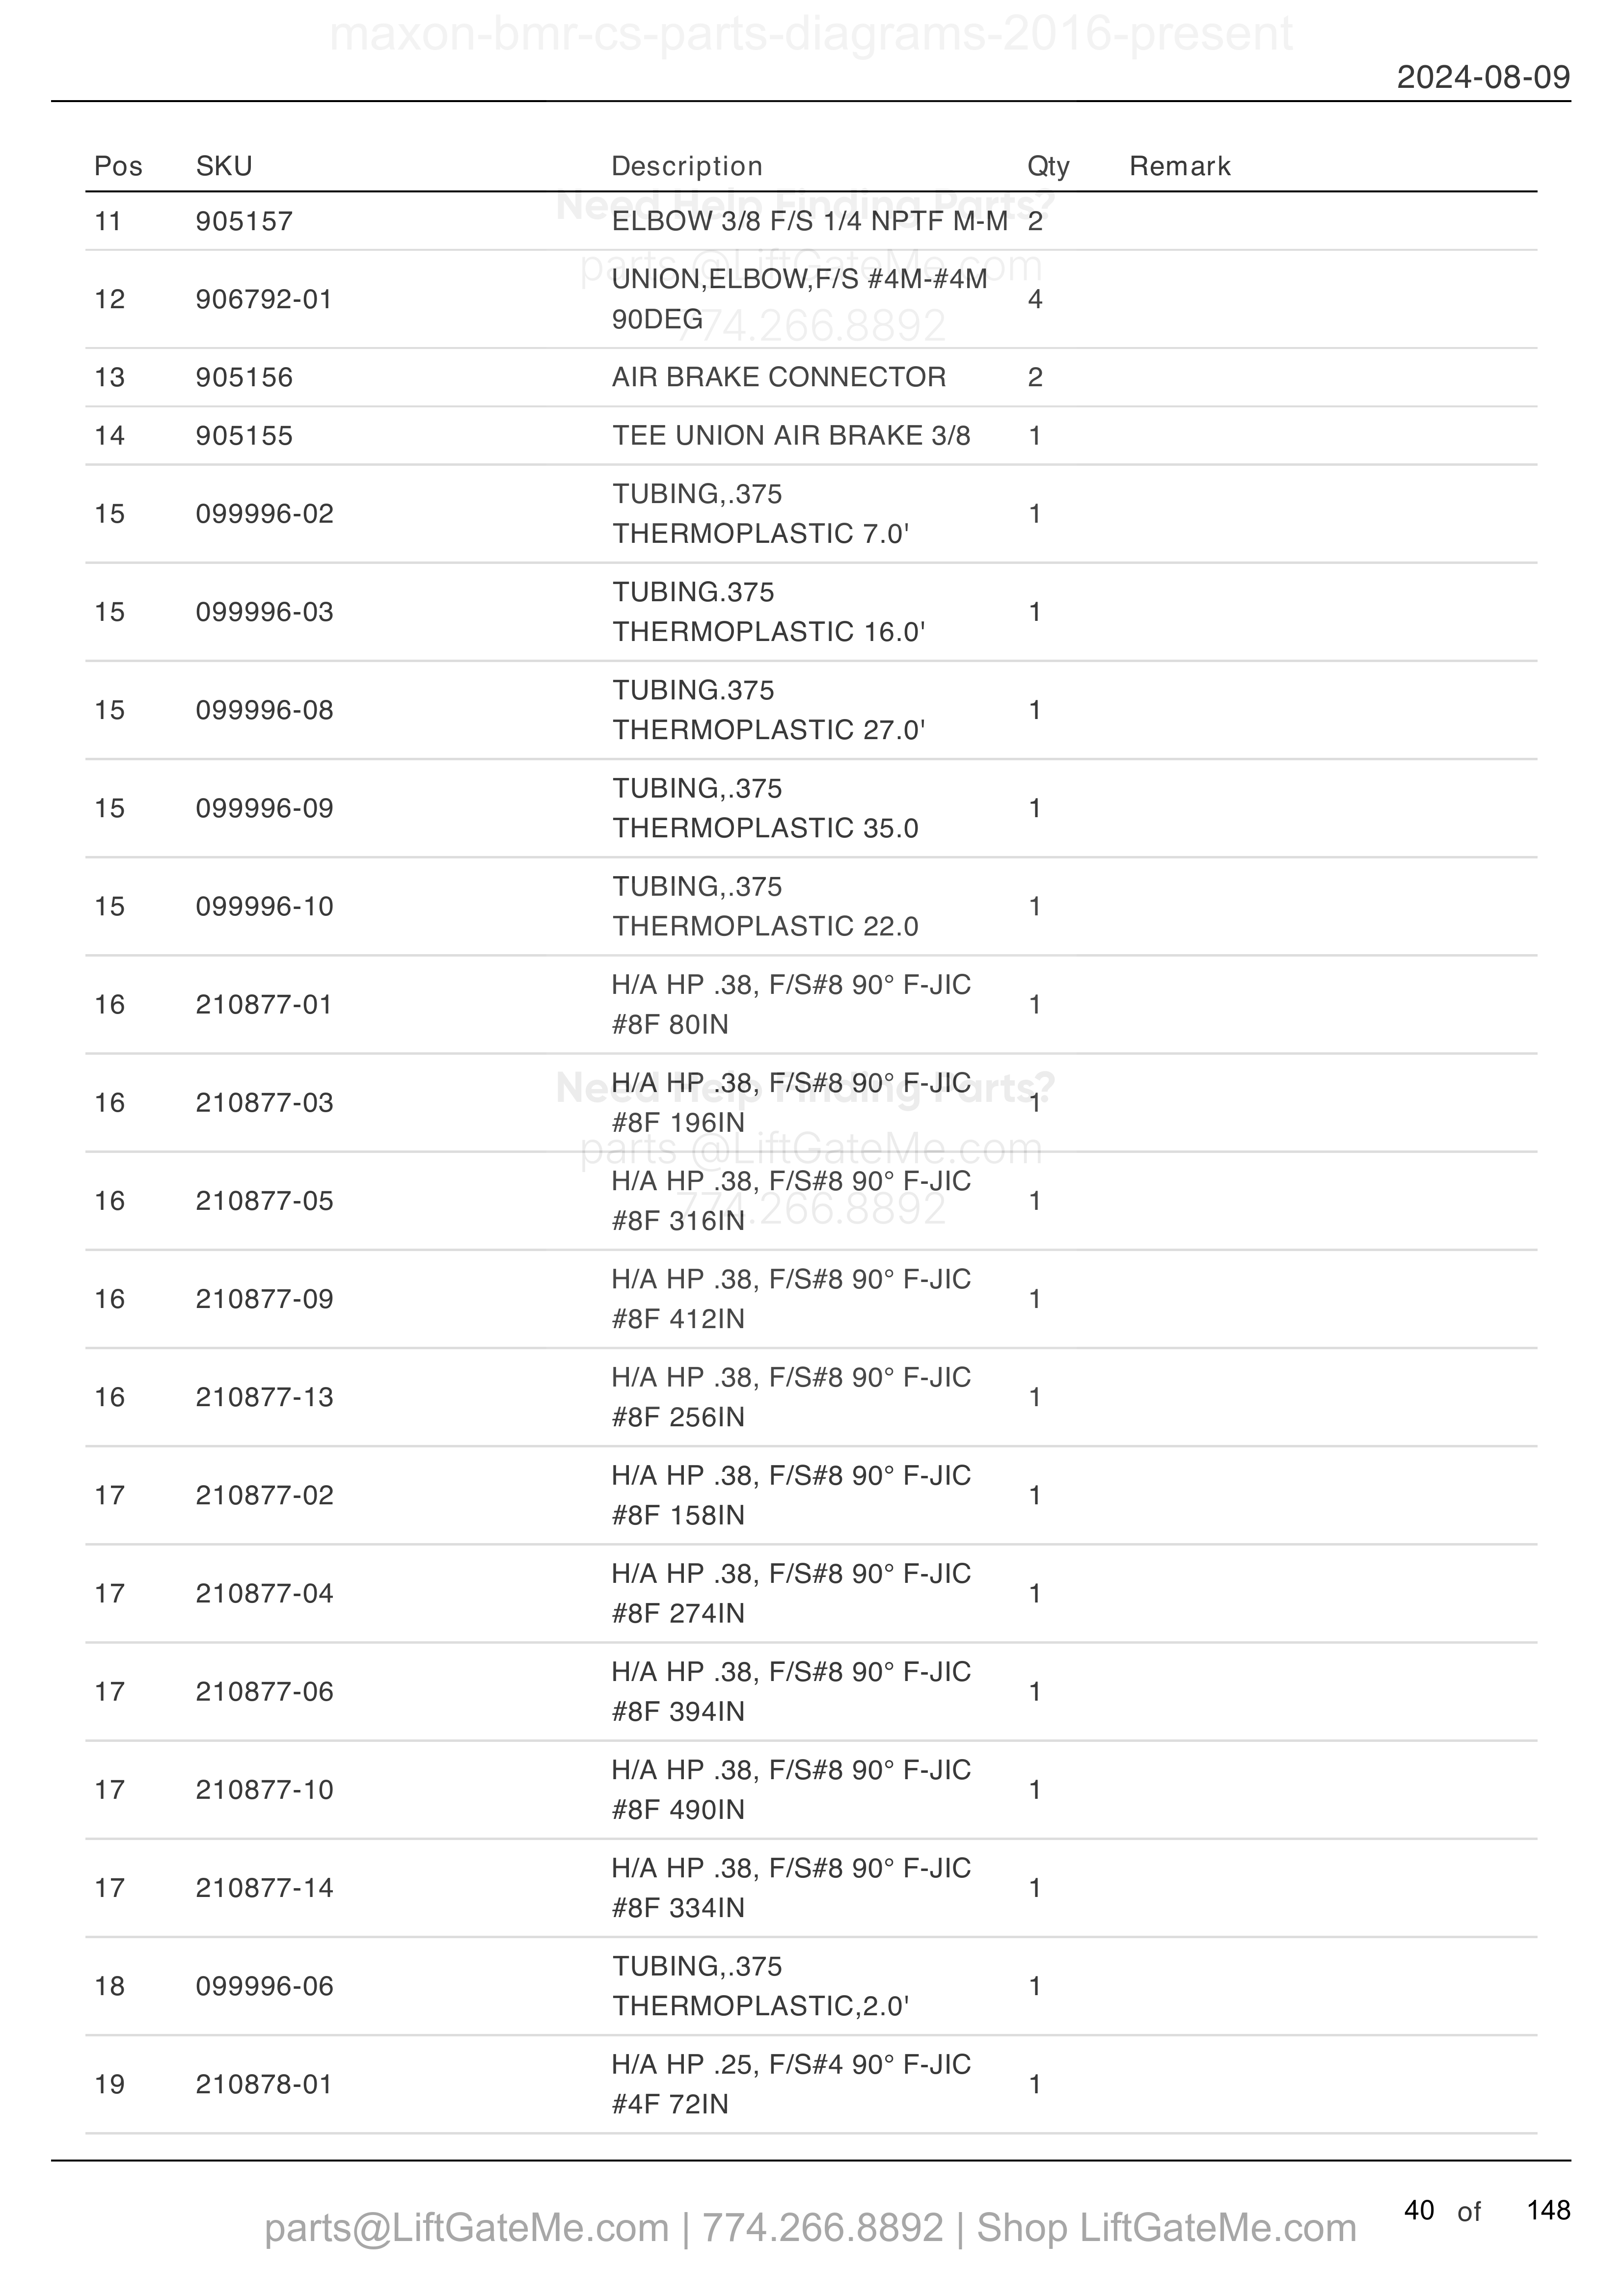Click TEE UNION AIR BRAKE 3/8 entry
Image resolution: width=1623 pixels, height=2296 pixels.
click(791, 435)
